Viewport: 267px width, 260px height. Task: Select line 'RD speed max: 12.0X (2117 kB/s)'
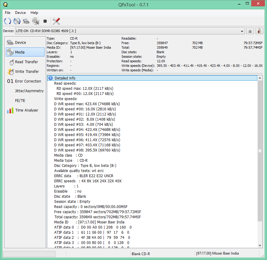[x=85, y=88]
